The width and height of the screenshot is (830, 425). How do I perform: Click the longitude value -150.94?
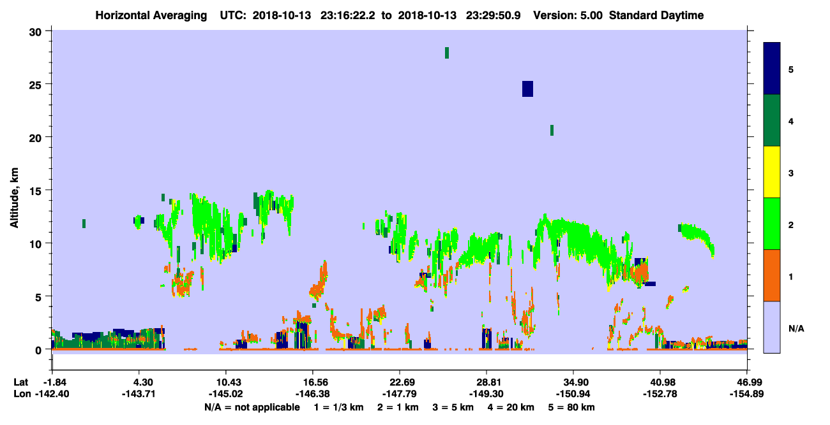tap(573, 394)
